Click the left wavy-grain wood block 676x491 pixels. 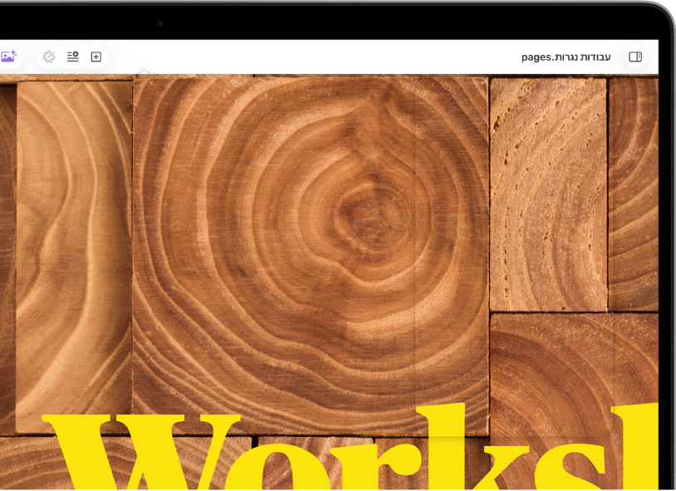pos(73,254)
